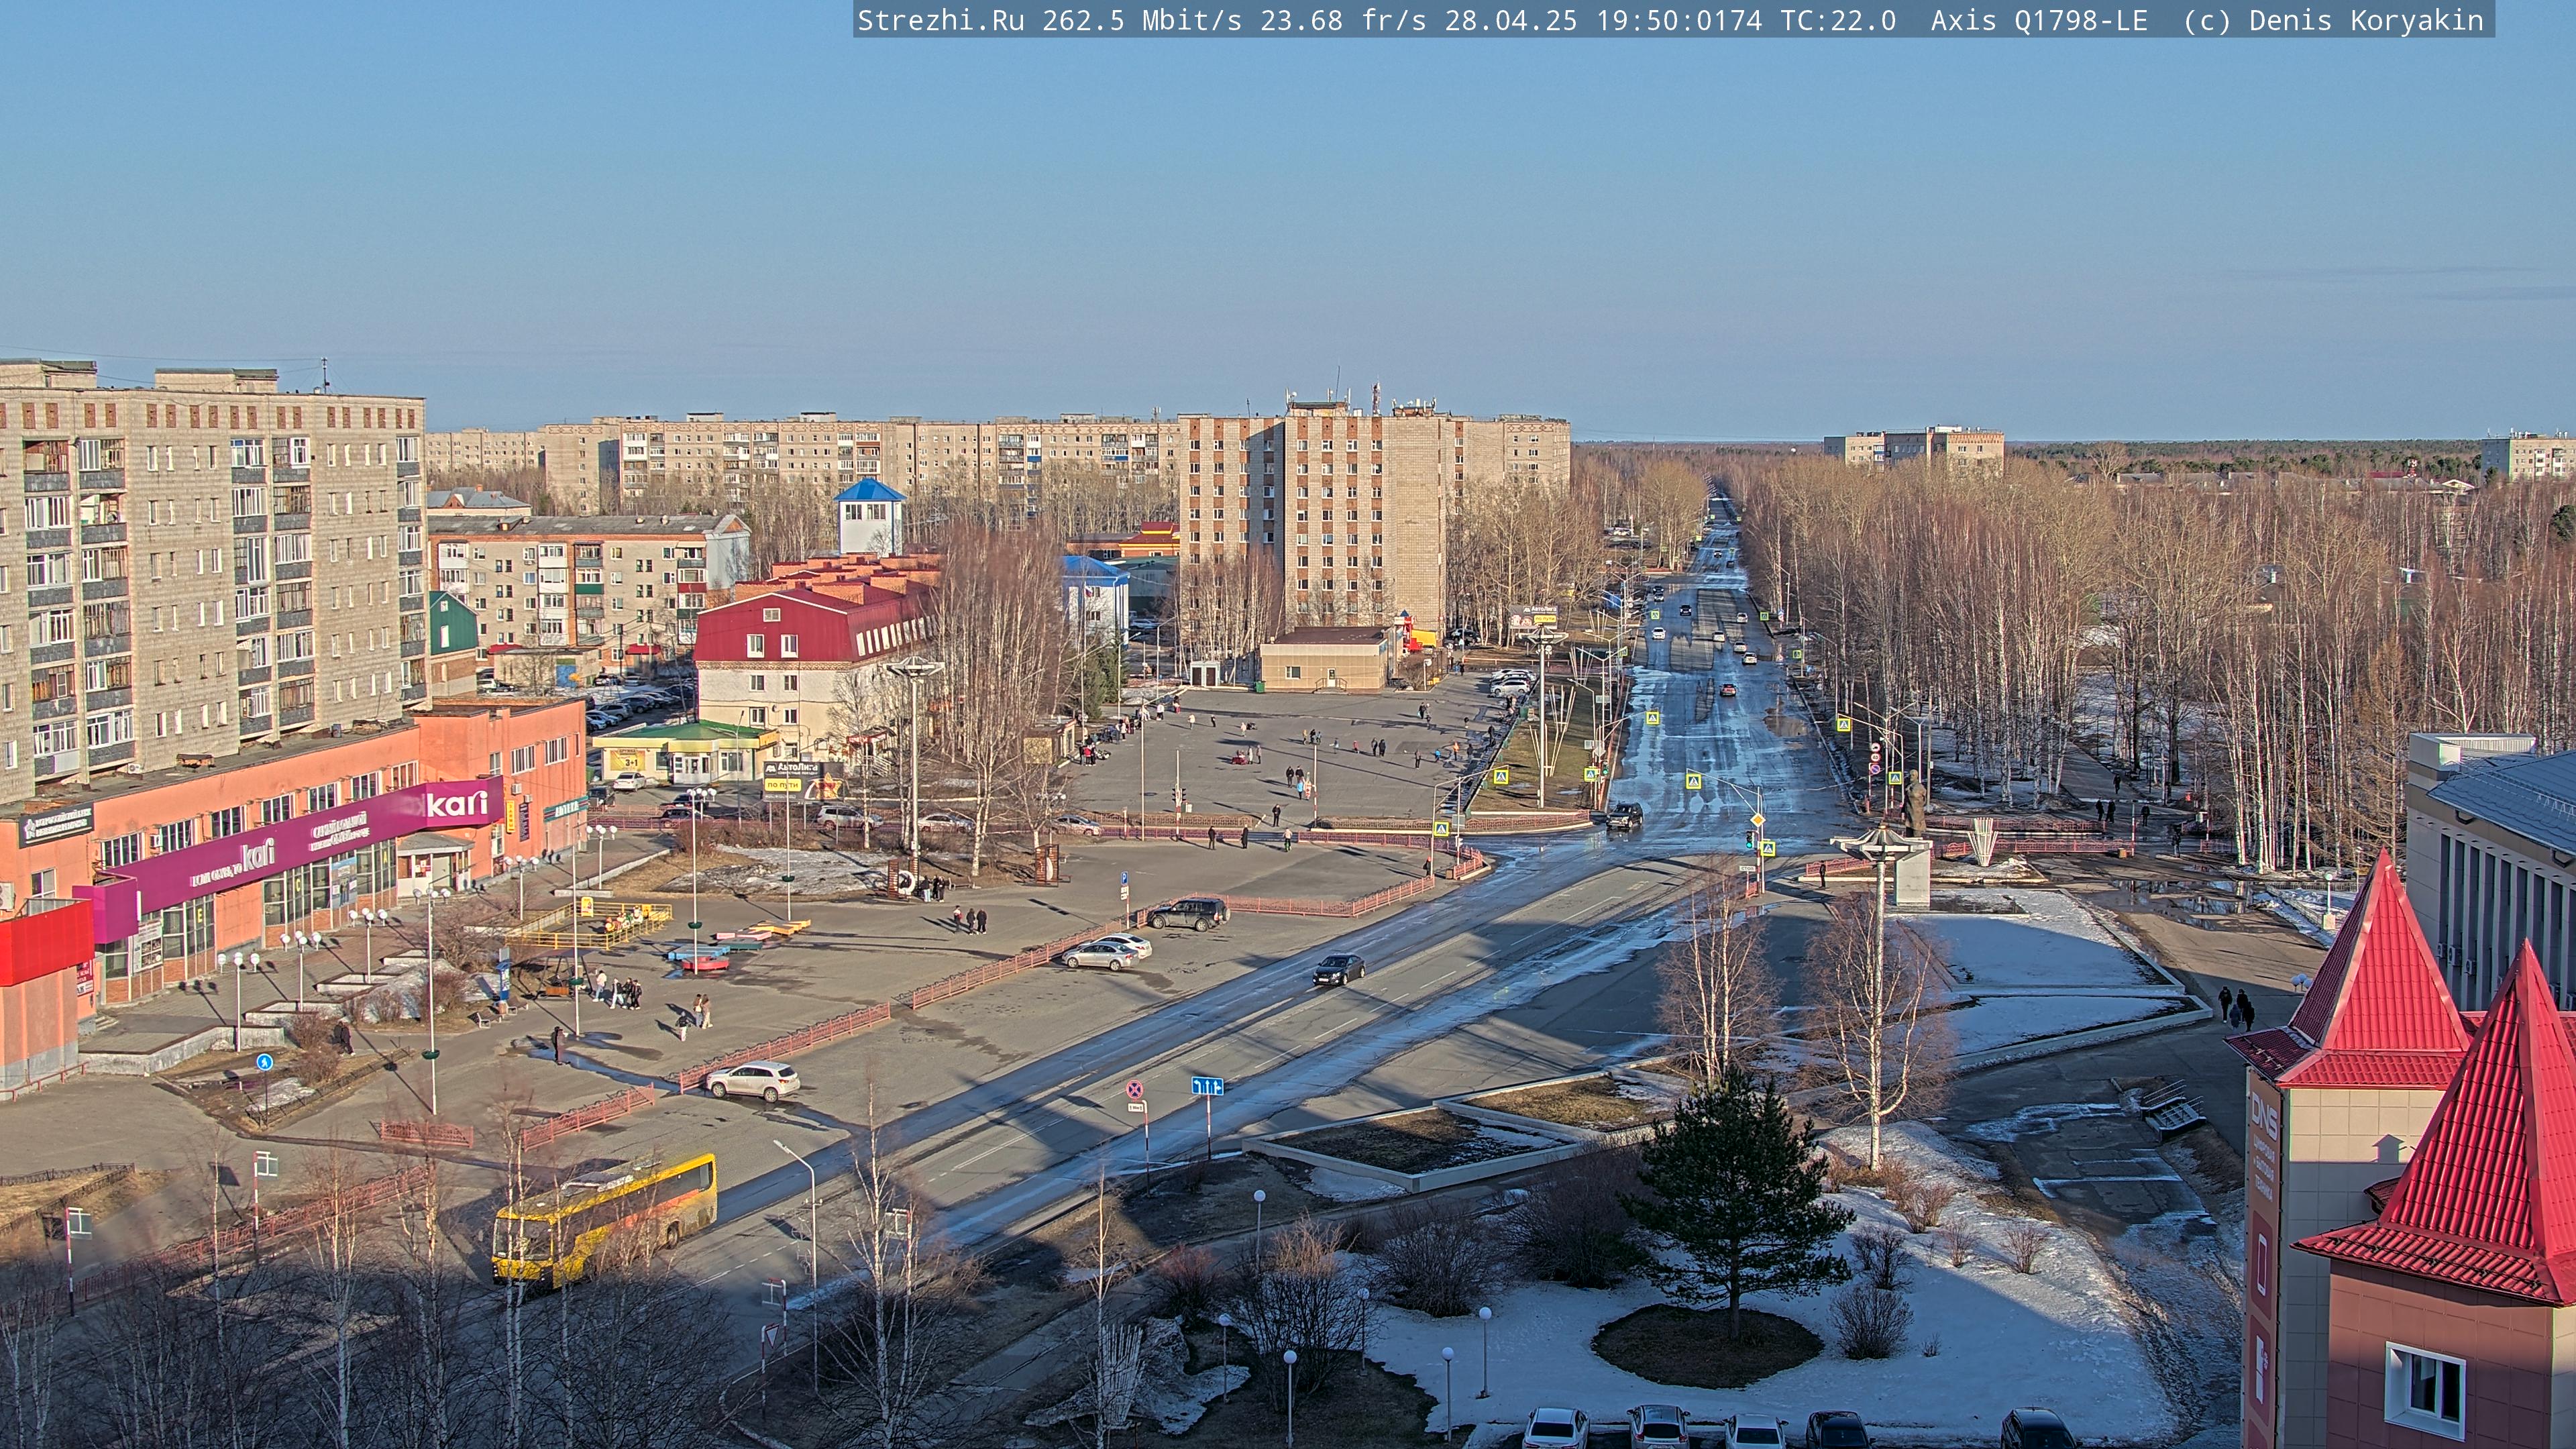This screenshot has width=2576, height=1449.
Task: Click the '19:50:0174' time stamp
Action: click(1679, 20)
